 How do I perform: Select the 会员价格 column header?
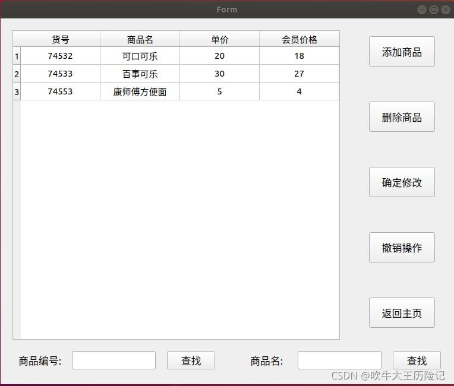(x=299, y=39)
